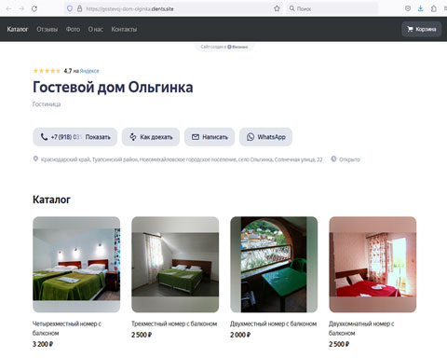This screenshot has height=358, width=447.
Task: Open the browser extensions puzzle icon
Action: (x=434, y=8)
